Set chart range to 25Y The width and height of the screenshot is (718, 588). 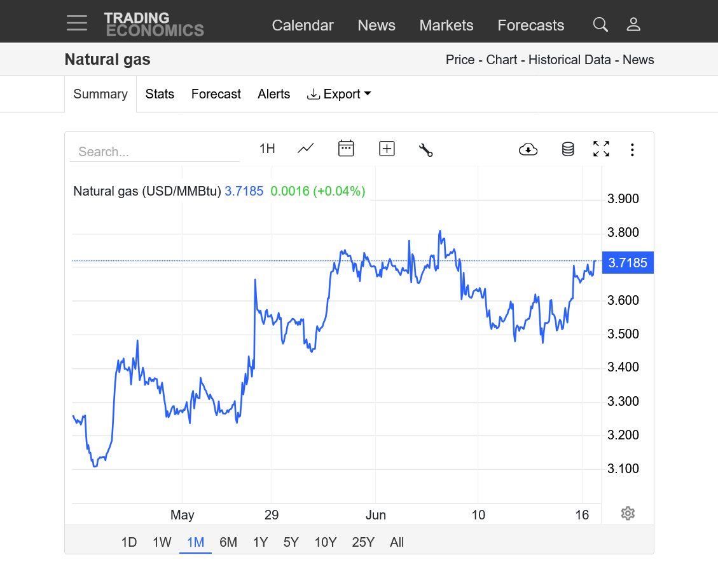tap(363, 542)
